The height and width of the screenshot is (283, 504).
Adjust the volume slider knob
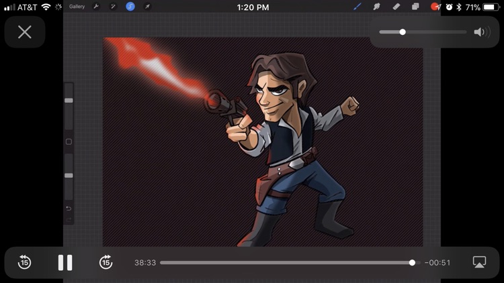[403, 32]
